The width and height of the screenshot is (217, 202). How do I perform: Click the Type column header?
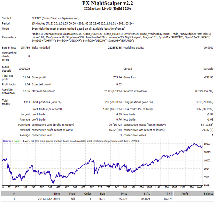[x=68, y=194]
